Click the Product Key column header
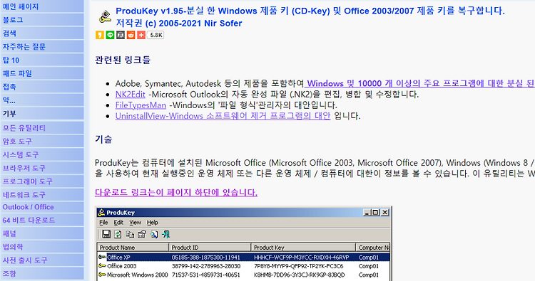 [x=303, y=248]
